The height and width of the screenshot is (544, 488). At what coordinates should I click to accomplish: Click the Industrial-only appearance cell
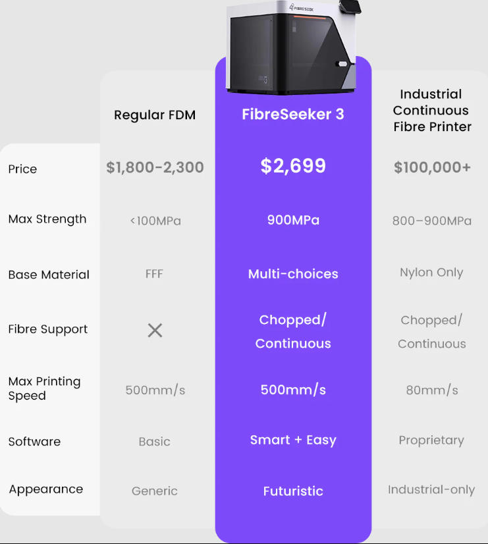[x=431, y=490]
